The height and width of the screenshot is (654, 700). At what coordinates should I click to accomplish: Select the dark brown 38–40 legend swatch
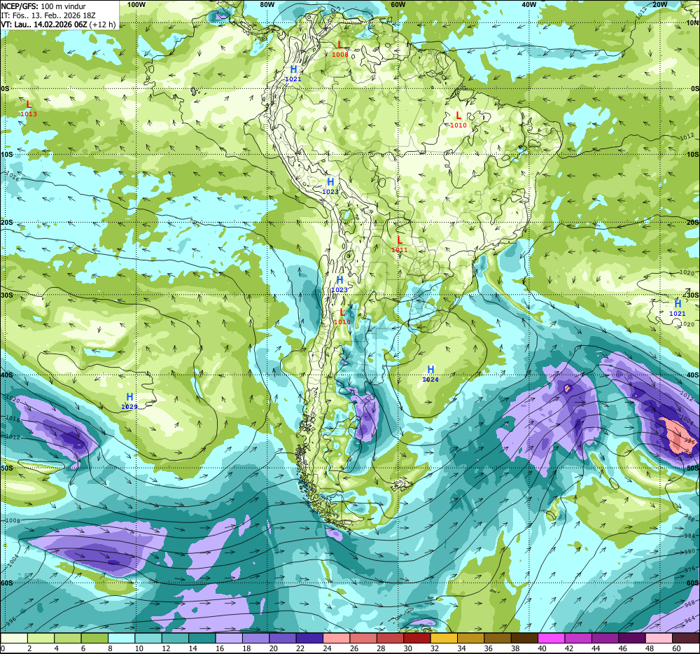524,638
